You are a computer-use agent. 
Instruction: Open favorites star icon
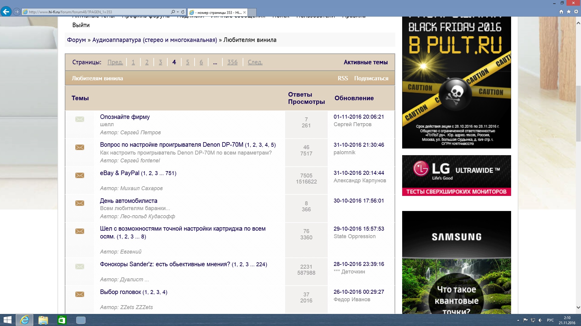tap(569, 12)
